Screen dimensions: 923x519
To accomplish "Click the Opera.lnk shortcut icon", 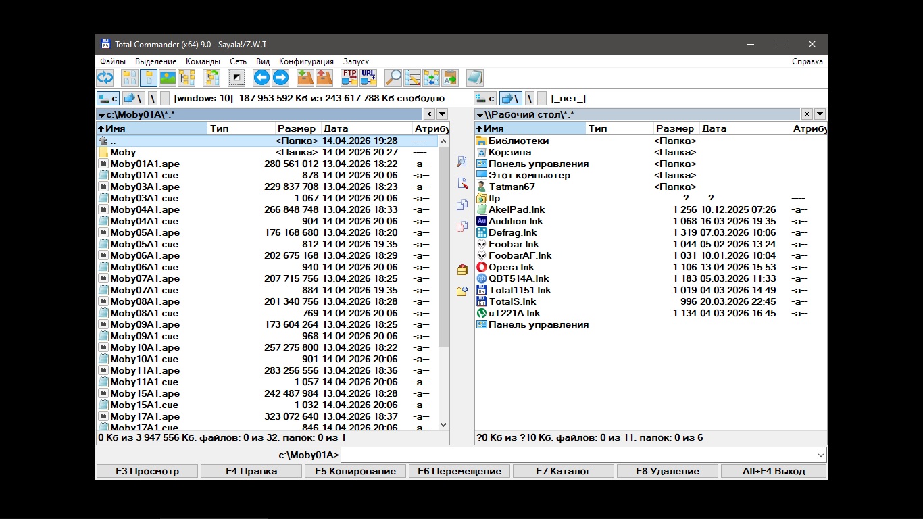I will coord(482,267).
